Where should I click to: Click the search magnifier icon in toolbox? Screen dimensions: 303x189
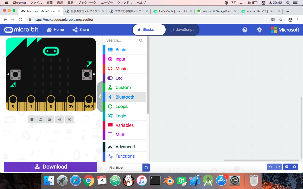click(x=141, y=40)
